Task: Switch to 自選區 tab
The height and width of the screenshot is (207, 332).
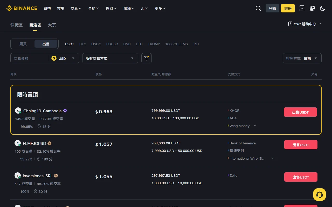Action: [35, 25]
